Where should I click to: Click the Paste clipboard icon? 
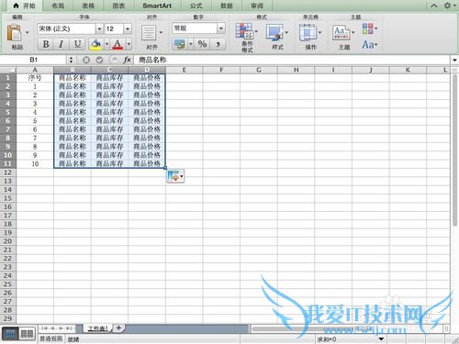point(14,33)
